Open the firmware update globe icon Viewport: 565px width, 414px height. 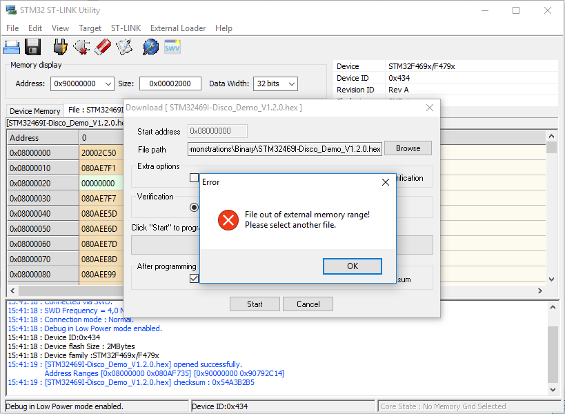tap(150, 47)
